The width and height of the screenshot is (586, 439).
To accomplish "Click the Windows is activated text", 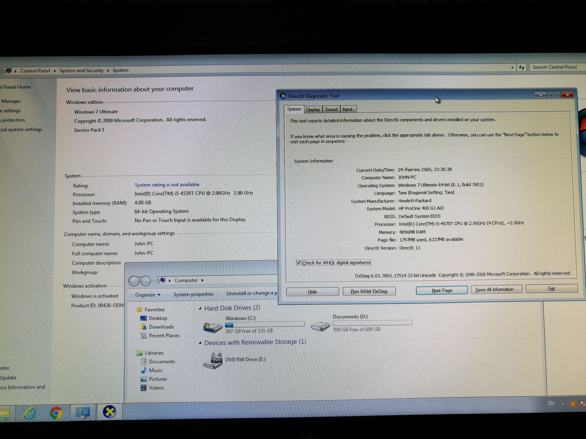I will pos(94,296).
